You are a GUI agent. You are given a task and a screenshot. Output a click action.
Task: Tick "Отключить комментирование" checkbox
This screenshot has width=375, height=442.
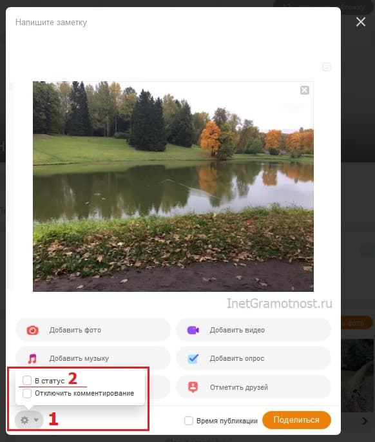coord(27,393)
